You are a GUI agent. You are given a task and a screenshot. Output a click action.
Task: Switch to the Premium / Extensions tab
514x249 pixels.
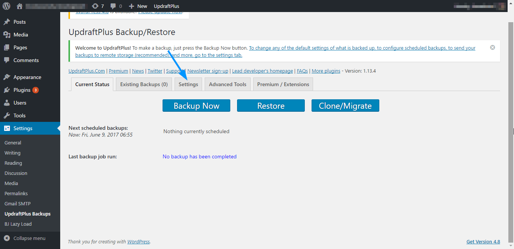(283, 84)
